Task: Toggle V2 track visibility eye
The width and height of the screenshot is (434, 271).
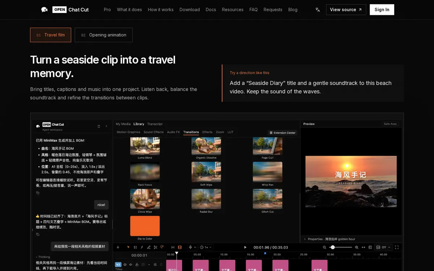Action: (125, 264)
